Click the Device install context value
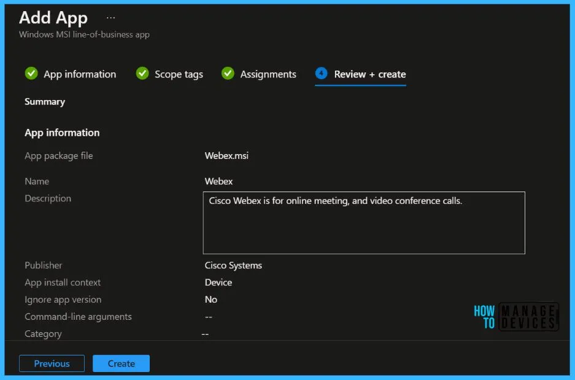 click(x=218, y=282)
